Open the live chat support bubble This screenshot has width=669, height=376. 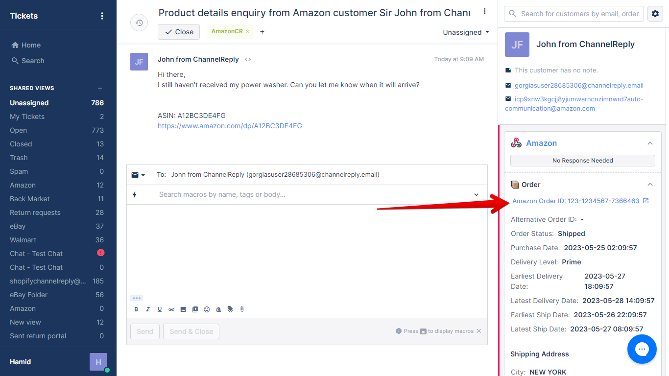tap(642, 349)
